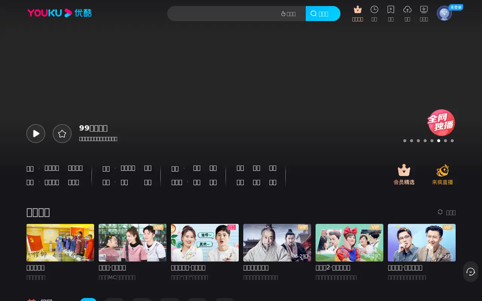
Task: Open thumbnail with red flag and medical workers
Action: (60, 243)
